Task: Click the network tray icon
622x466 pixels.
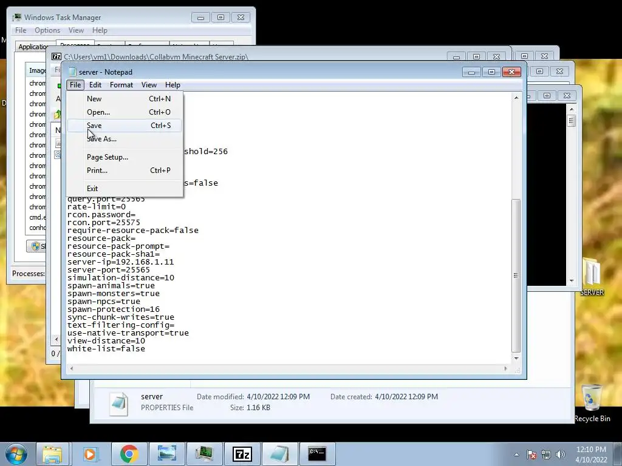Action: point(546,454)
